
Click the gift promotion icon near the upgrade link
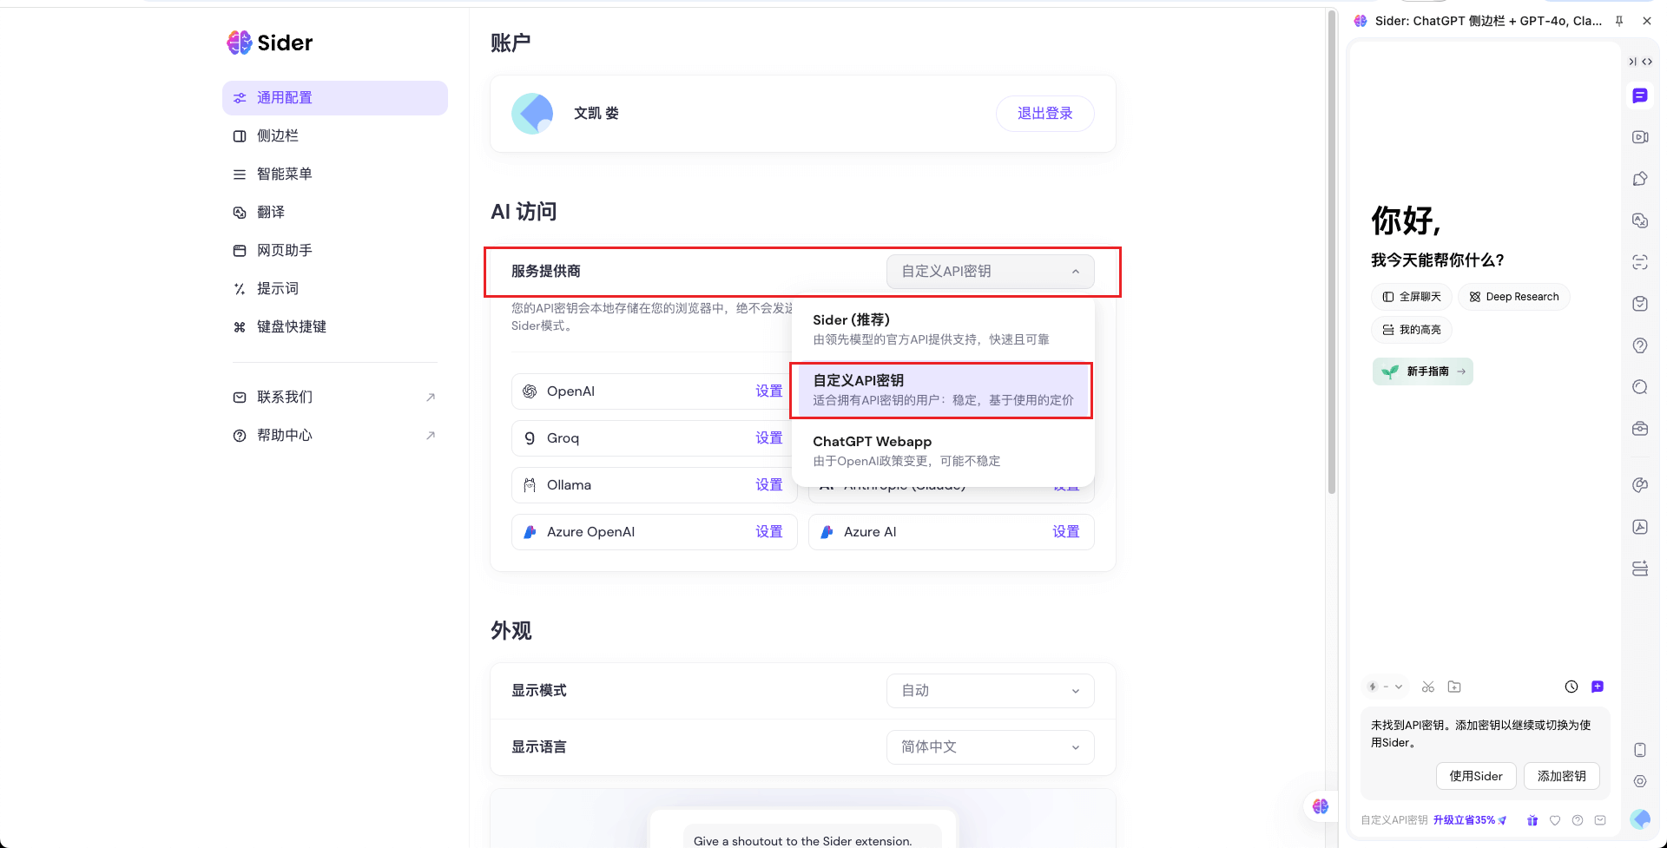[x=1532, y=820]
